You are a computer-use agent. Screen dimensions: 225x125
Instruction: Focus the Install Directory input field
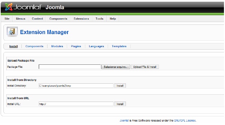point(76,86)
